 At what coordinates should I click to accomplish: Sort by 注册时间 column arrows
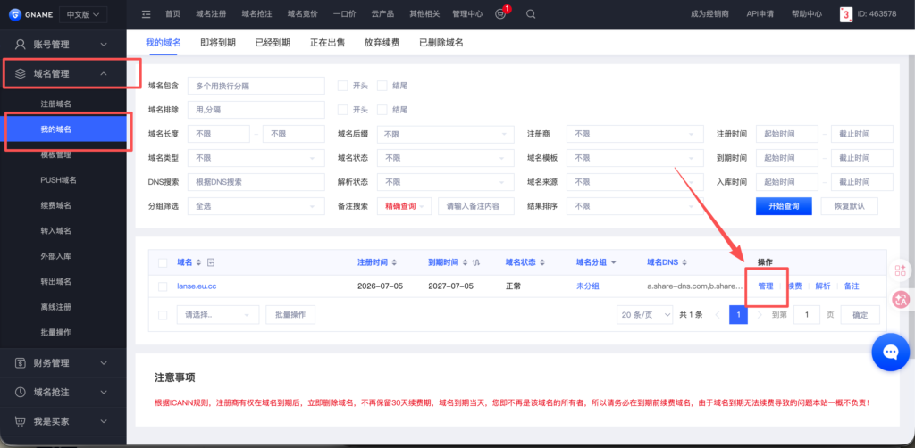(x=394, y=262)
